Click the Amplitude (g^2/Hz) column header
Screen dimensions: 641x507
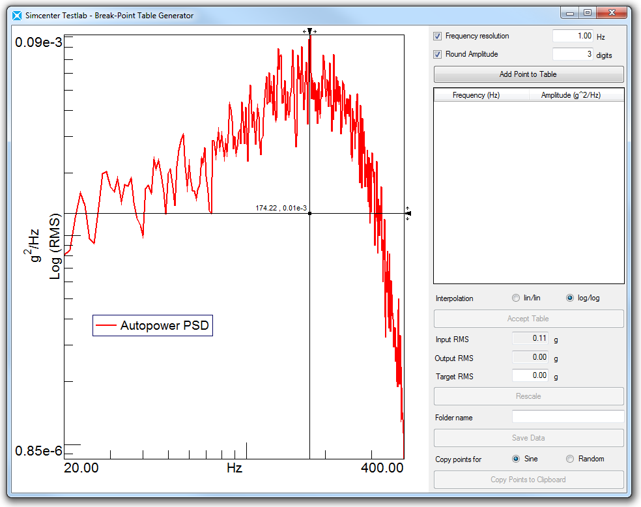pyautogui.click(x=571, y=95)
